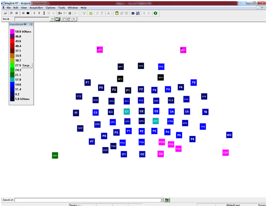The height and width of the screenshot is (206, 267).
Task: Click the Record toolbar icon
Action: (16, 13)
